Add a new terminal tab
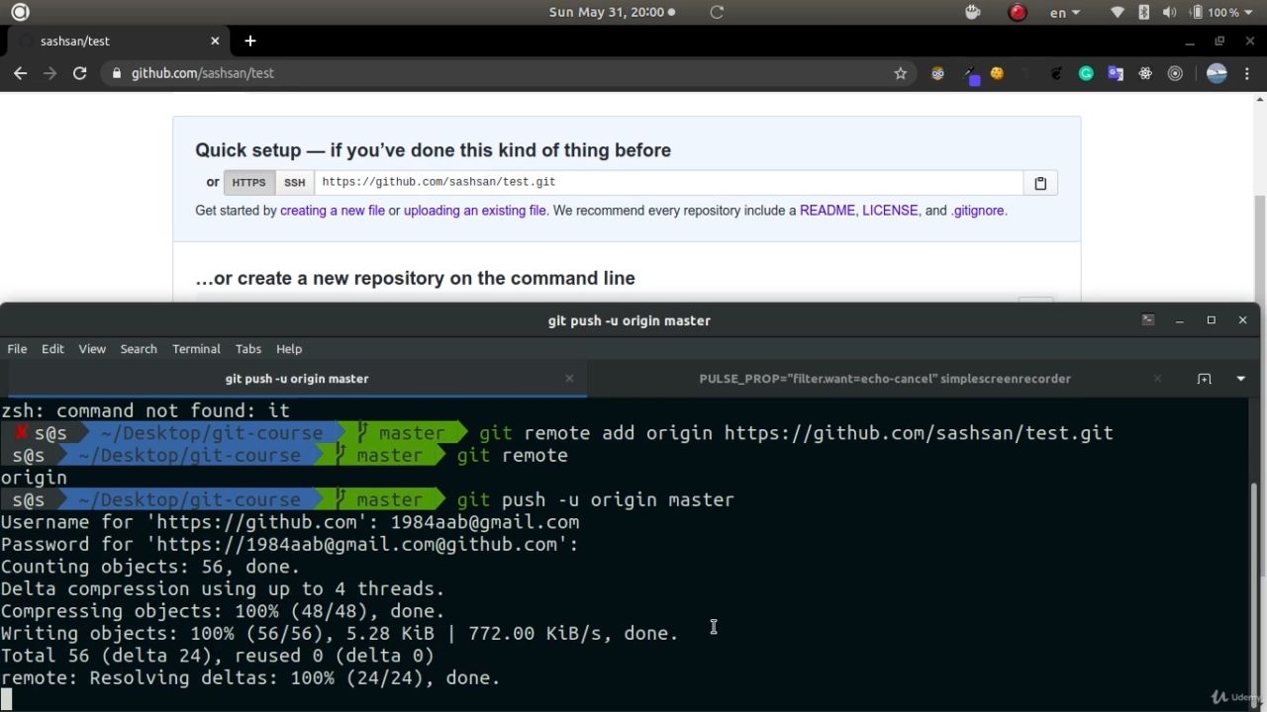The width and height of the screenshot is (1267, 712). (1204, 379)
